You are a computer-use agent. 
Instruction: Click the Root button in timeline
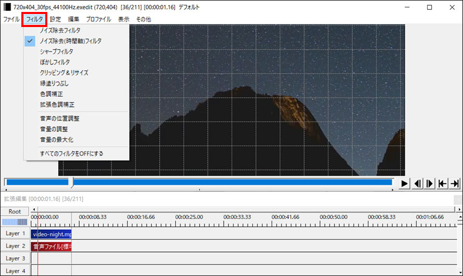click(15, 212)
